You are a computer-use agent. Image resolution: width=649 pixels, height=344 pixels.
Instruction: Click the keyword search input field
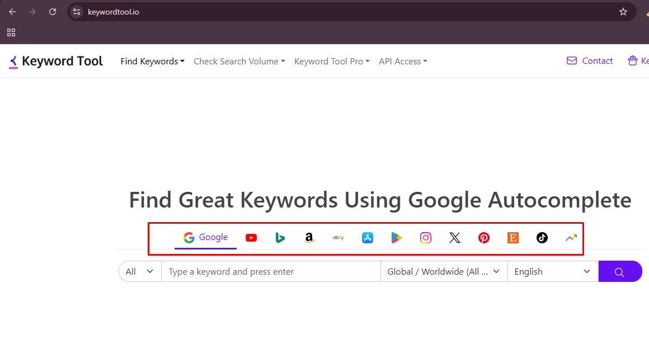click(271, 271)
